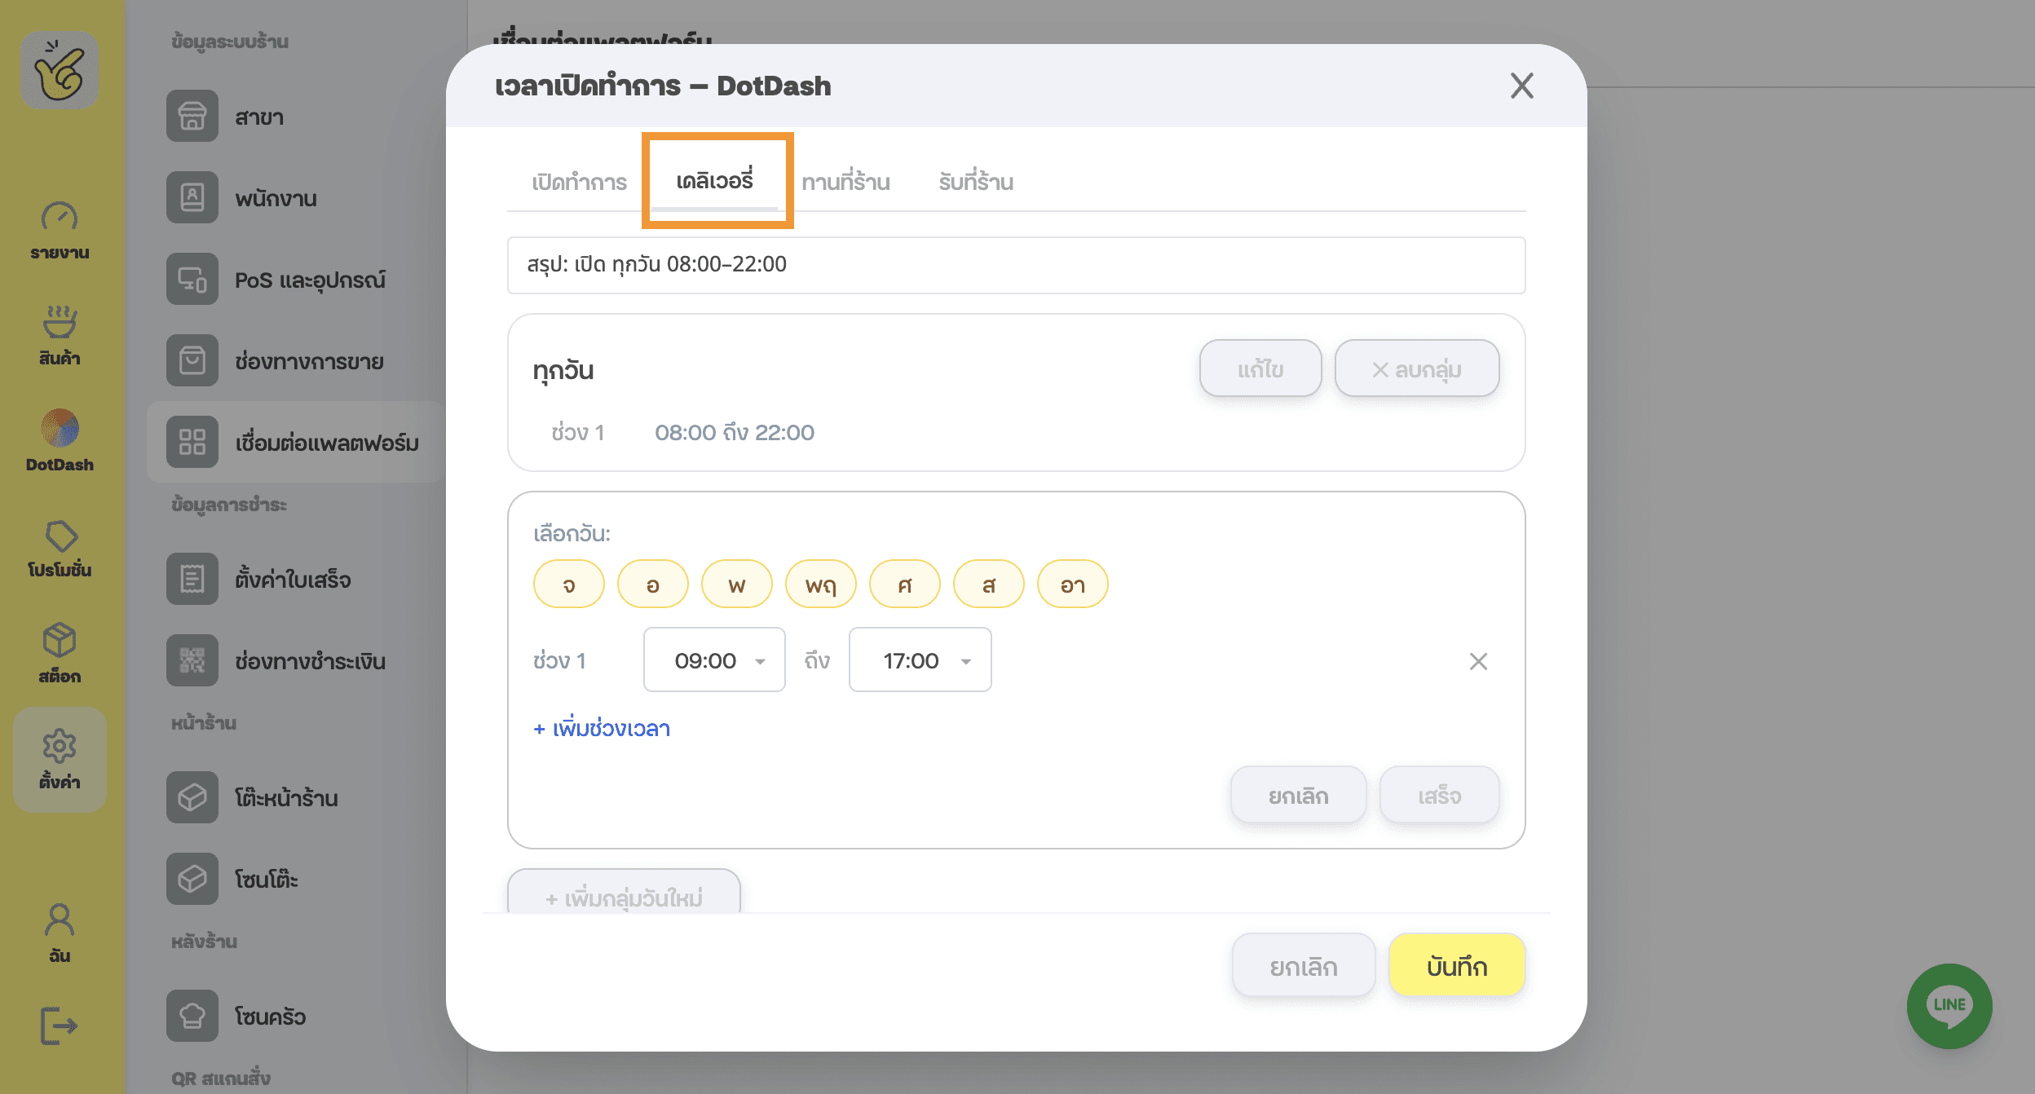Switch to the เปิดทำการ tab

click(x=579, y=182)
